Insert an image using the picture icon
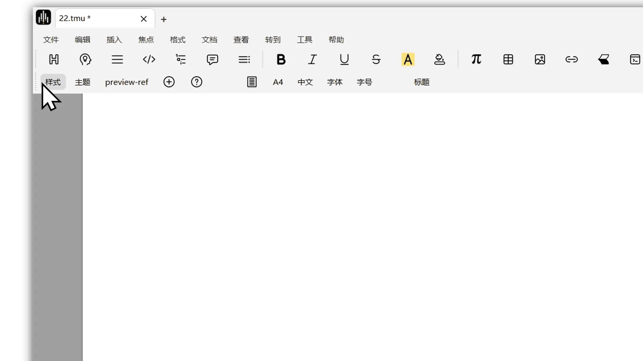The width and height of the screenshot is (643, 361). [x=540, y=59]
